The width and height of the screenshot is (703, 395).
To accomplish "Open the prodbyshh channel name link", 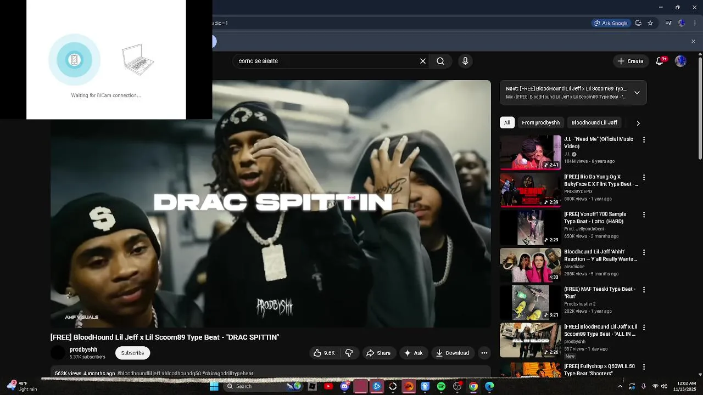I will tap(83, 349).
